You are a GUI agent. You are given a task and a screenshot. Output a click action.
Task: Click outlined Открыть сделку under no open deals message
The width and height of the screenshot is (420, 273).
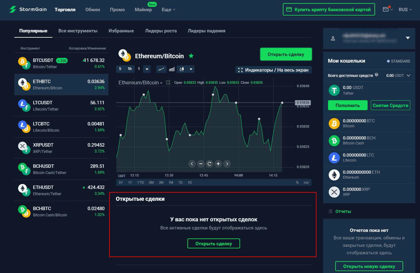pyautogui.click(x=214, y=243)
